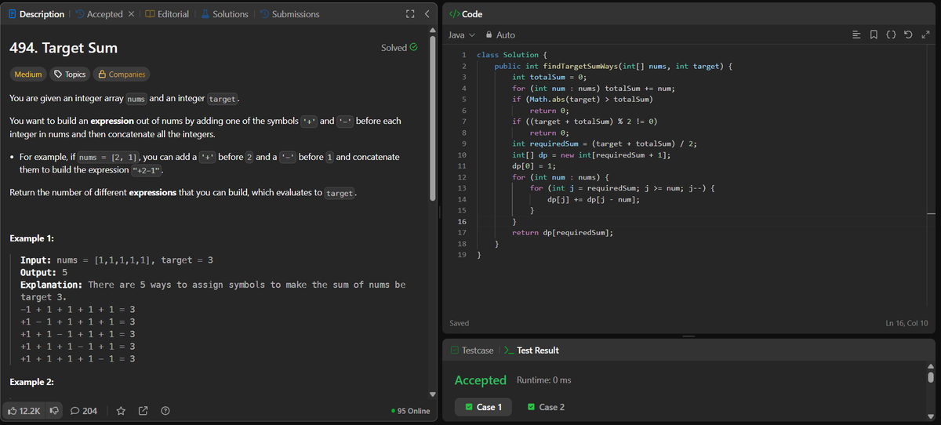The height and width of the screenshot is (425, 941).
Task: Click the 'Runtime: 0 ms' text
Action: click(544, 380)
